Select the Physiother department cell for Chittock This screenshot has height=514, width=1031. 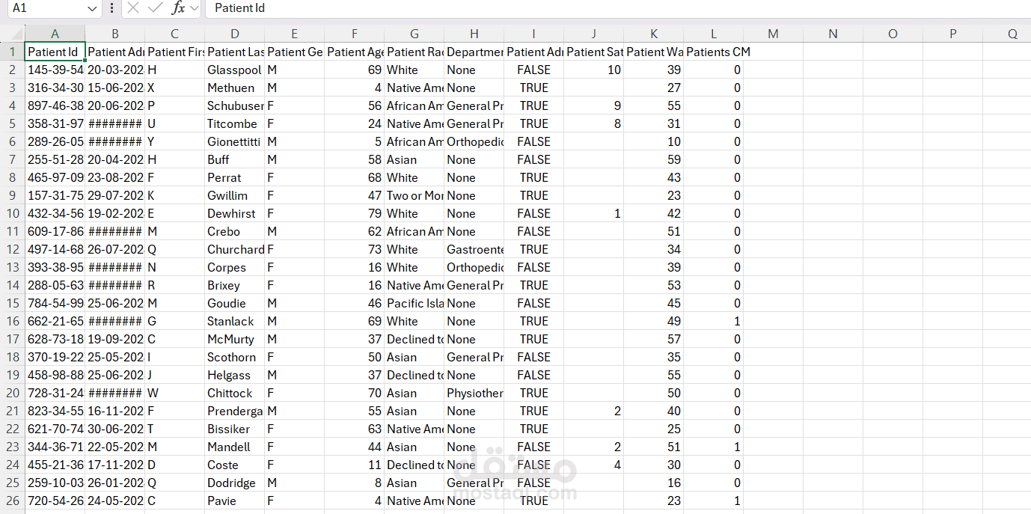(x=474, y=393)
